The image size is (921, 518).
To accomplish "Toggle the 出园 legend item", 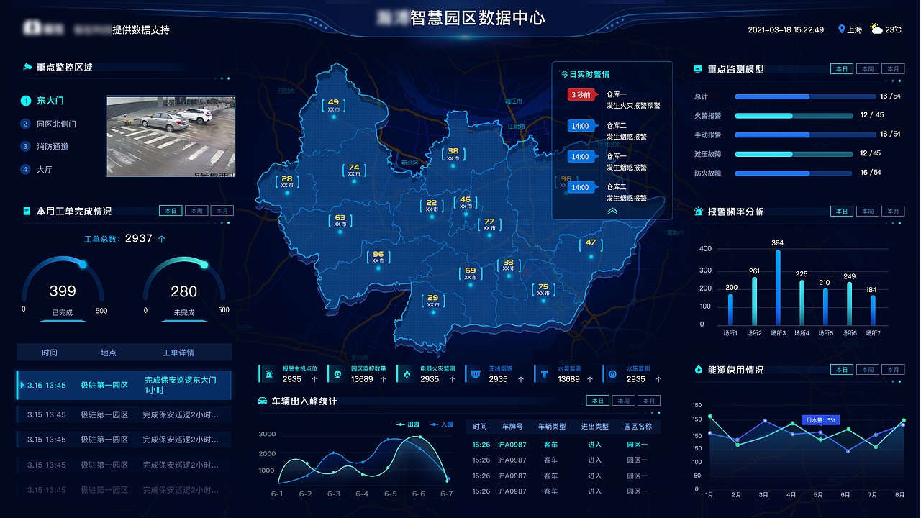I will (x=408, y=424).
